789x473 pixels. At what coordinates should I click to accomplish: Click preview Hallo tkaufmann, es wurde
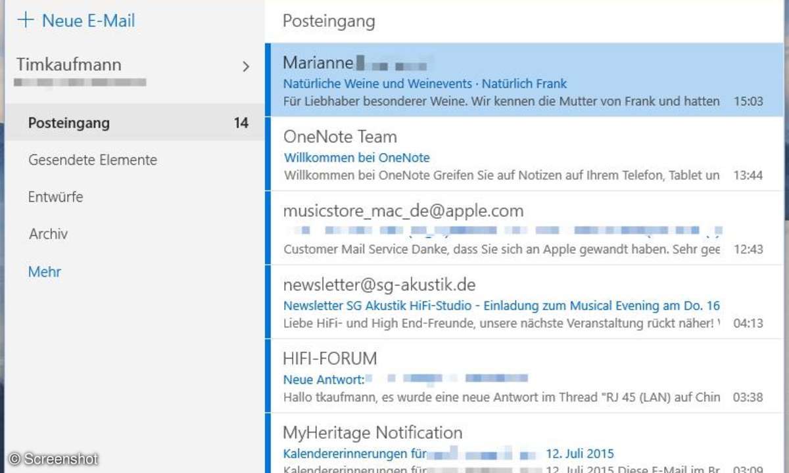click(x=502, y=397)
